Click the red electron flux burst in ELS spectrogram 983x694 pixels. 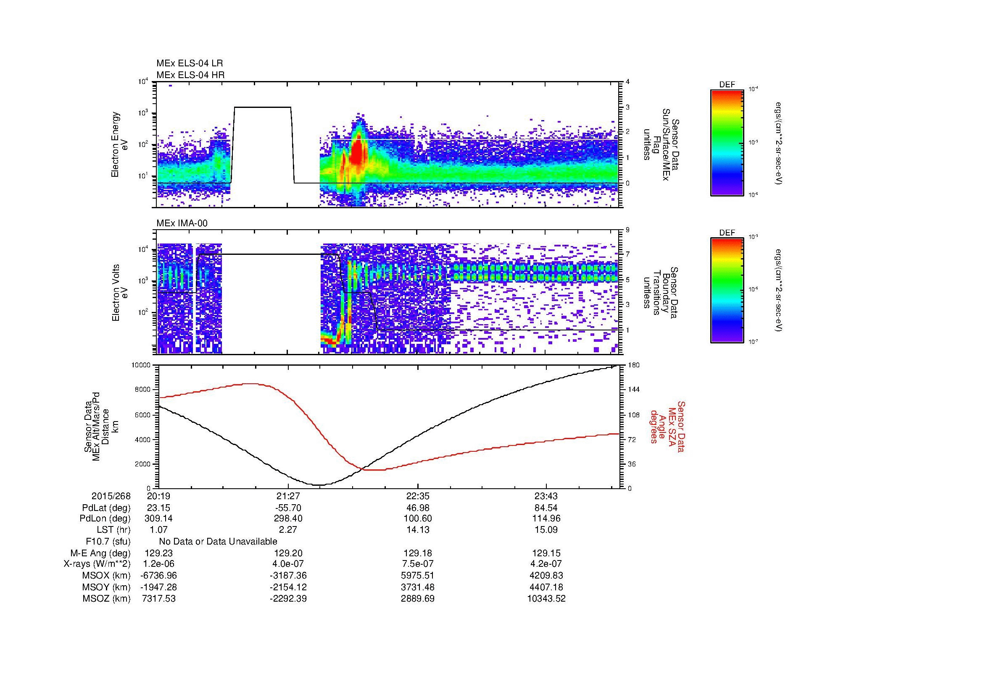pos(357,153)
